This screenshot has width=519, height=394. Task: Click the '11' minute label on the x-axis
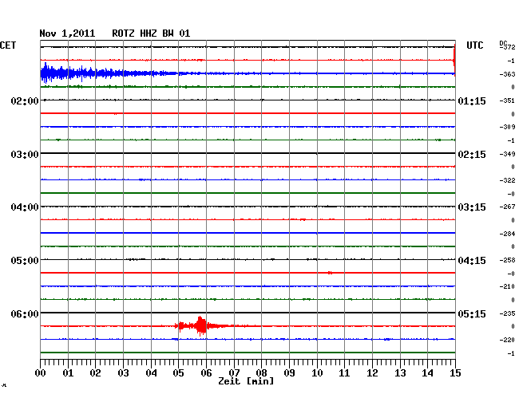[x=344, y=373]
